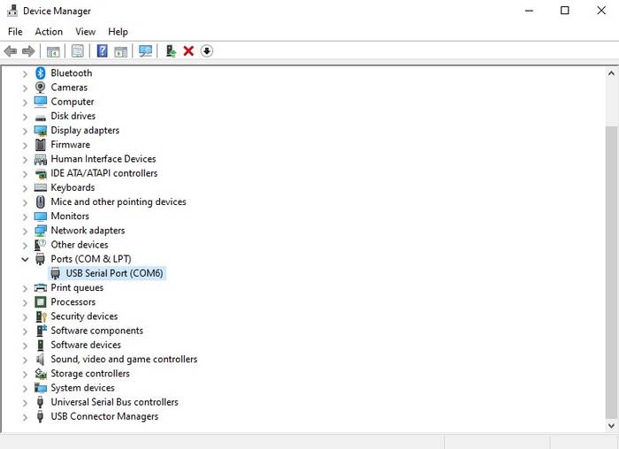This screenshot has width=619, height=449.
Task: Maximize the Device Manager window
Action: coord(565,11)
